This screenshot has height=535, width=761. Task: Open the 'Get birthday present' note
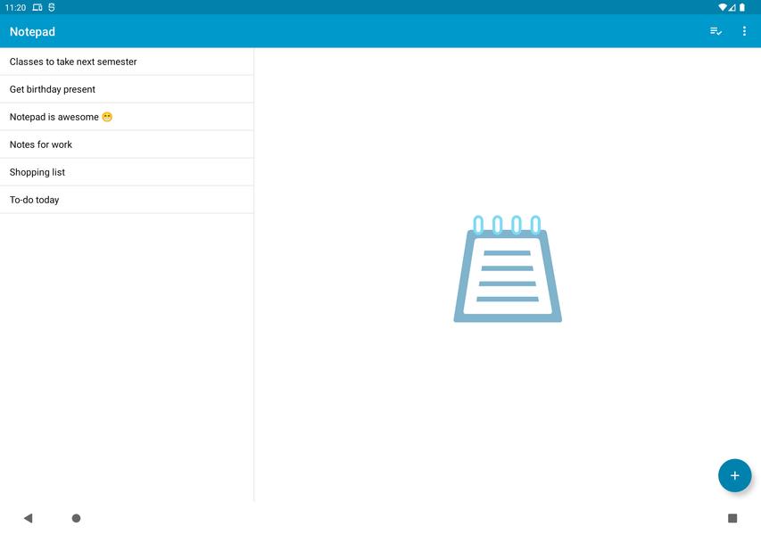tap(127, 89)
